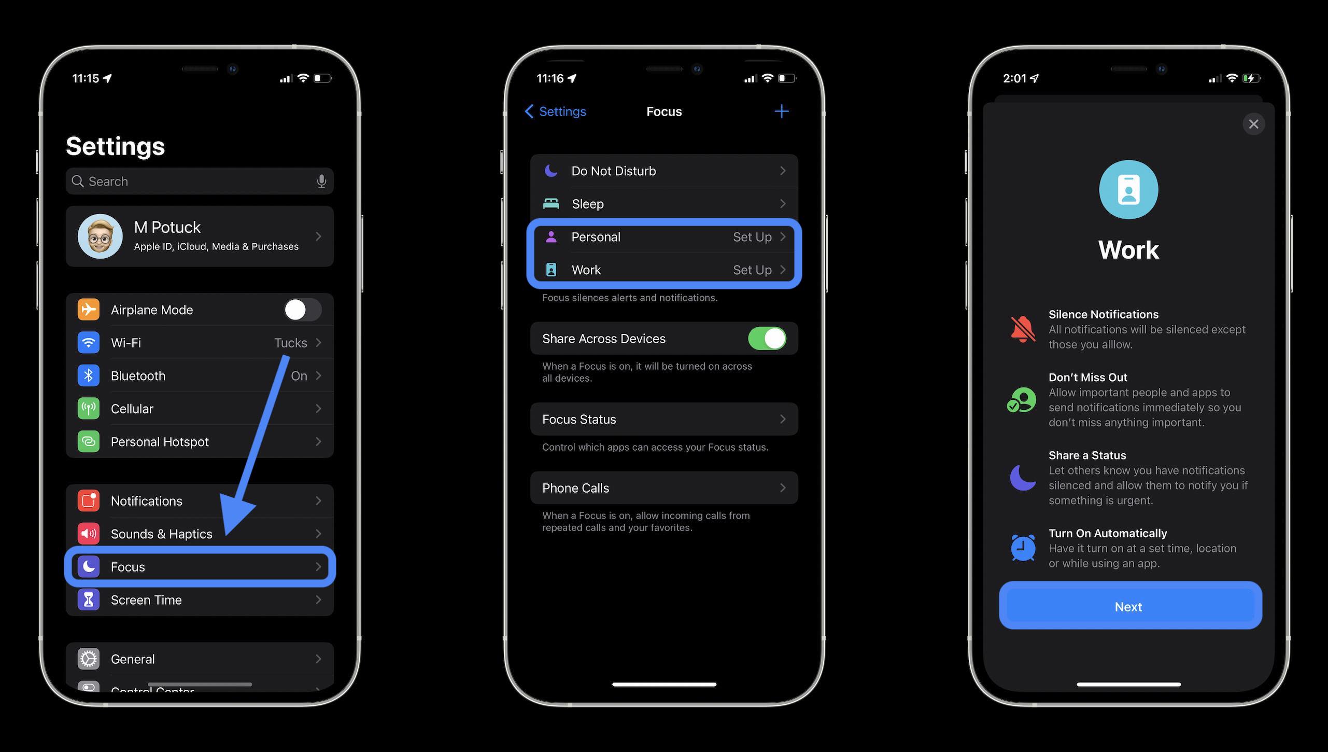Select the Work focus mode
The image size is (1328, 752).
[664, 269]
